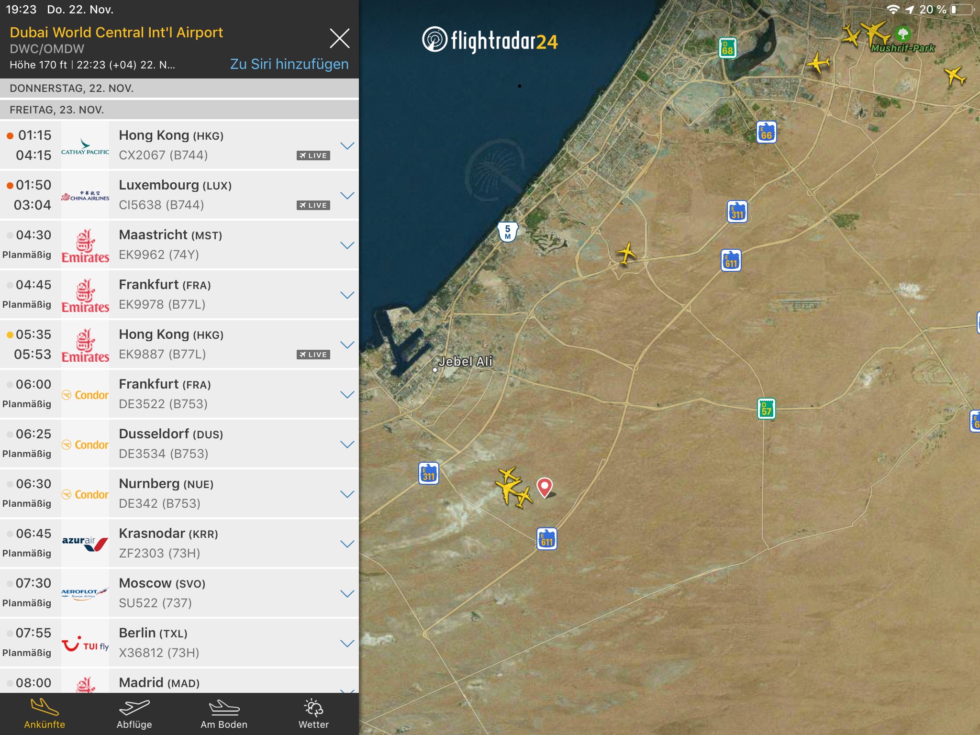Tap the D 57 road shield
980x735 pixels.
pyautogui.click(x=766, y=409)
